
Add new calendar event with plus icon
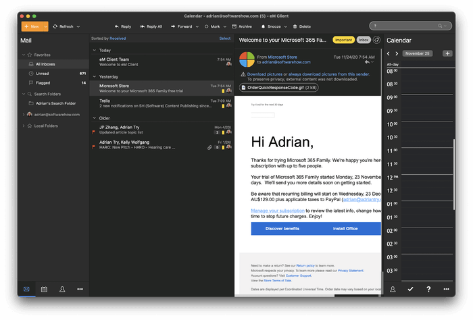[447, 53]
